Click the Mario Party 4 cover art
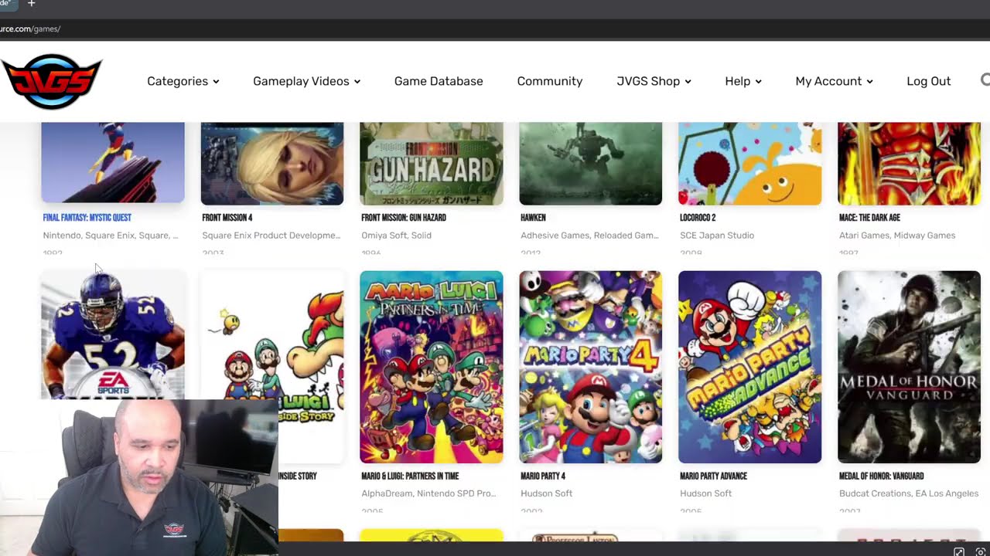 (591, 367)
